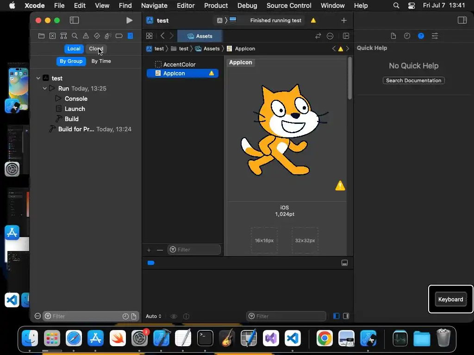Click Search Documentation button
Viewport: 474px width, 355px height.
413,80
